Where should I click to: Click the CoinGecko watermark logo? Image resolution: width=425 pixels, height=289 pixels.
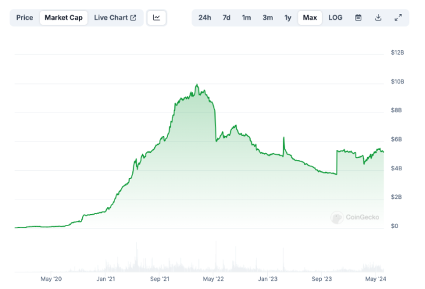click(337, 217)
